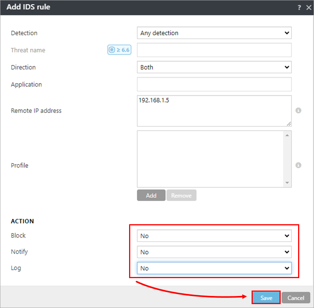
Task: Close the Add IDS rule dialog
Action: click(308, 7)
